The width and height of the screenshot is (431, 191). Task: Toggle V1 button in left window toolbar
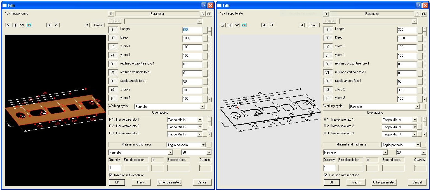(x=56, y=25)
